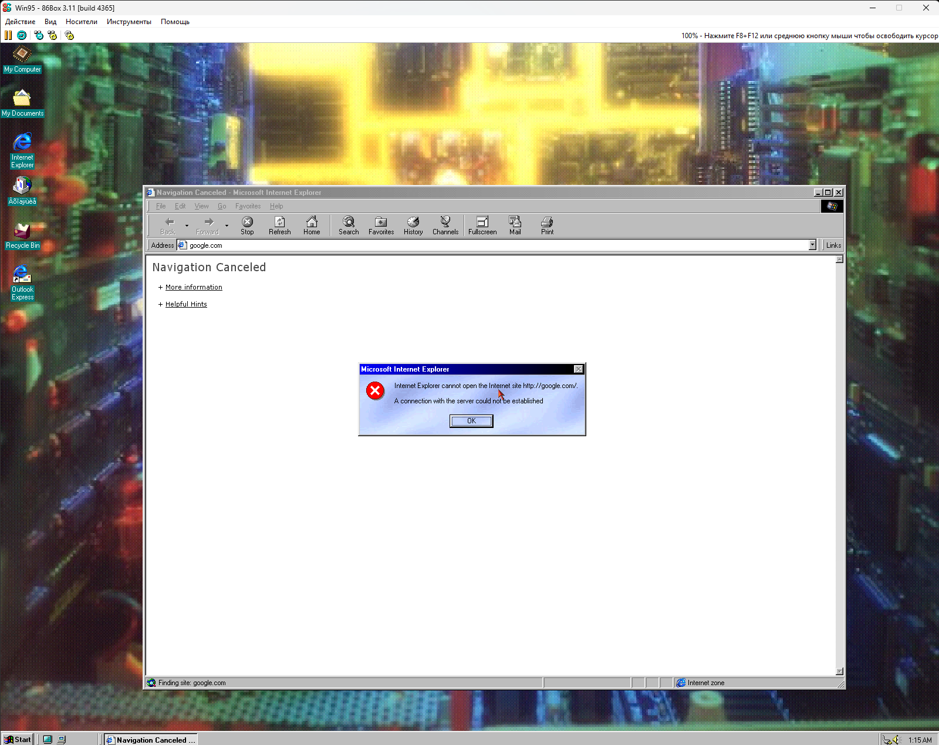View browsing History

point(413,225)
